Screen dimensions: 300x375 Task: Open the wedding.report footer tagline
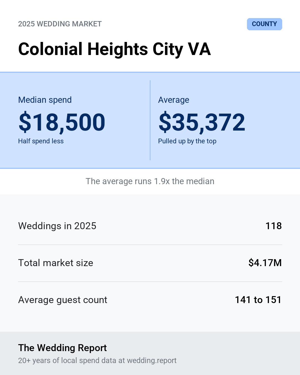97,361
